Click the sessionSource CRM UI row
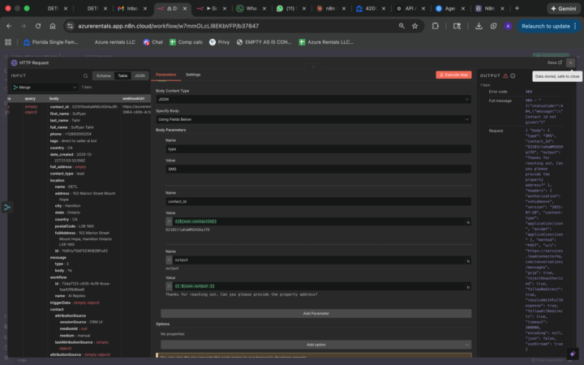584x365 pixels. tap(81, 322)
